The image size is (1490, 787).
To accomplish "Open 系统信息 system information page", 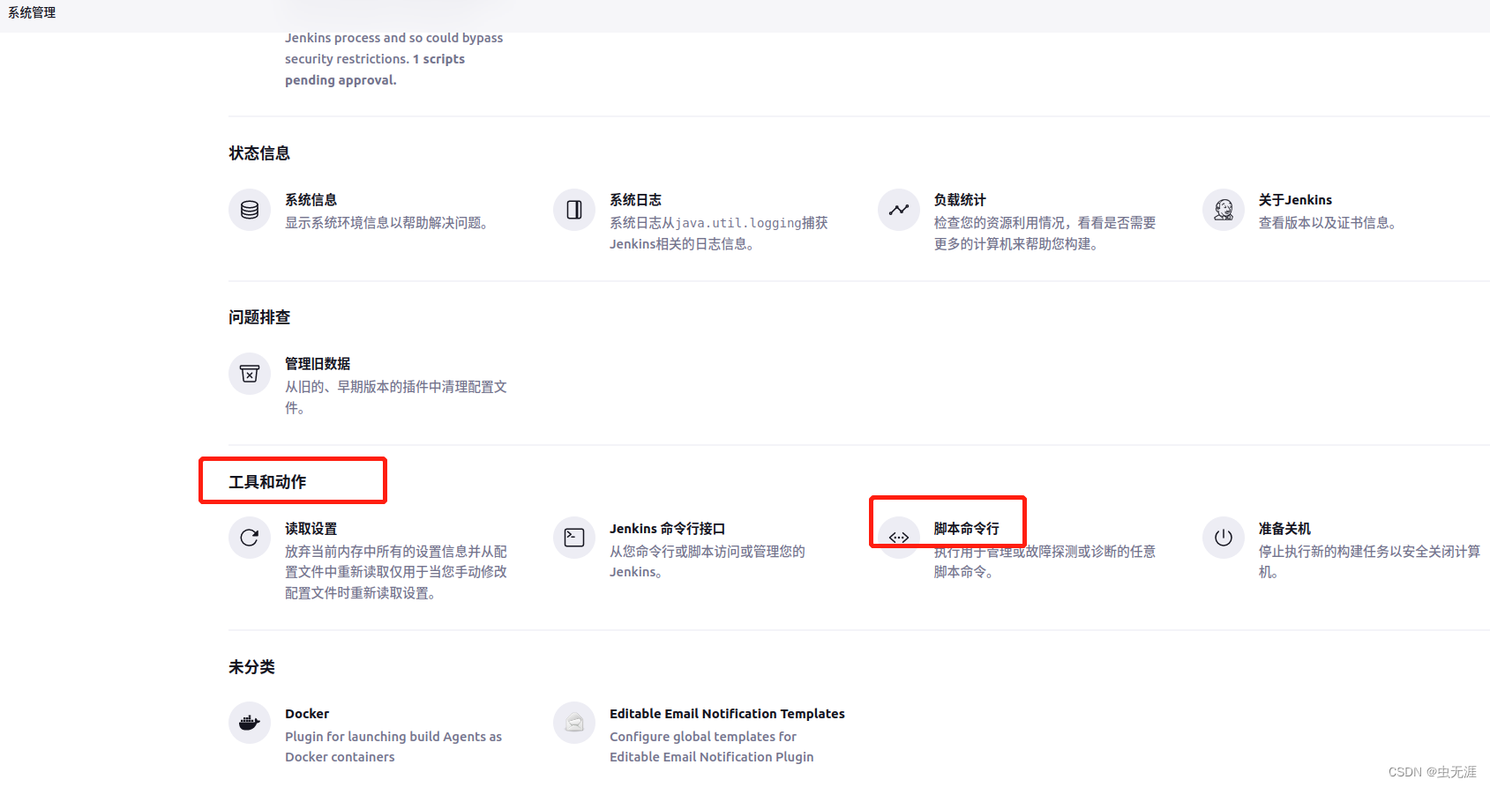I will 311,200.
